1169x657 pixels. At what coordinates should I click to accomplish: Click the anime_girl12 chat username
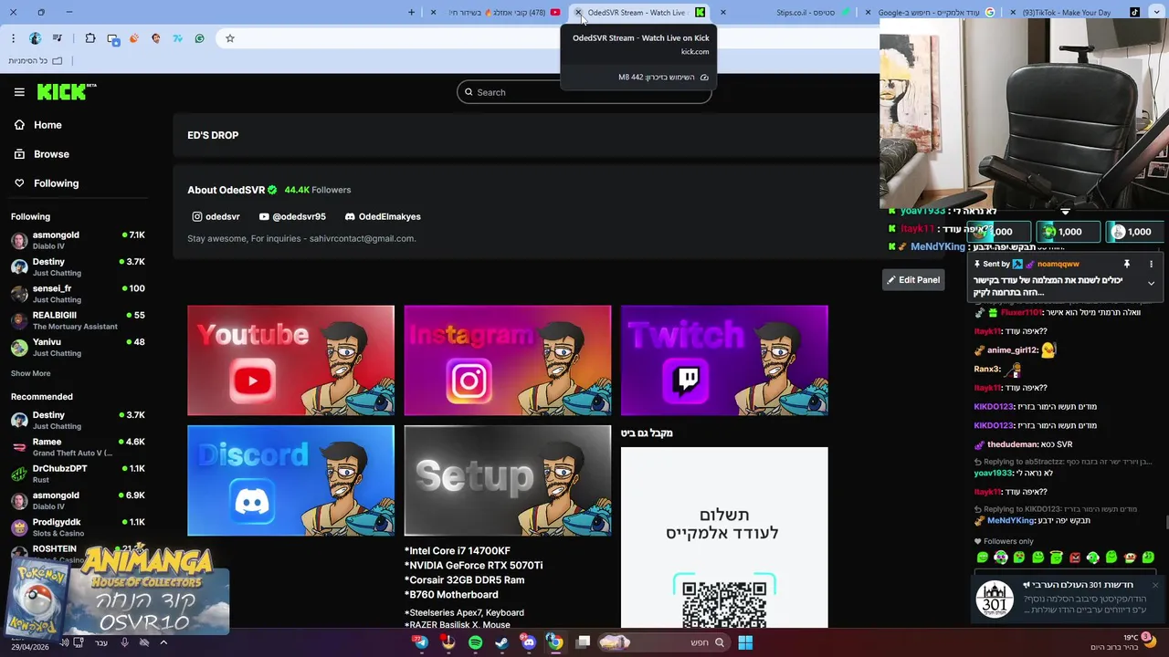point(1012,350)
